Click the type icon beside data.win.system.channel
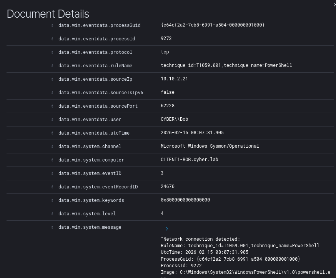Viewport: 336px width, 278px height. pyautogui.click(x=52, y=146)
